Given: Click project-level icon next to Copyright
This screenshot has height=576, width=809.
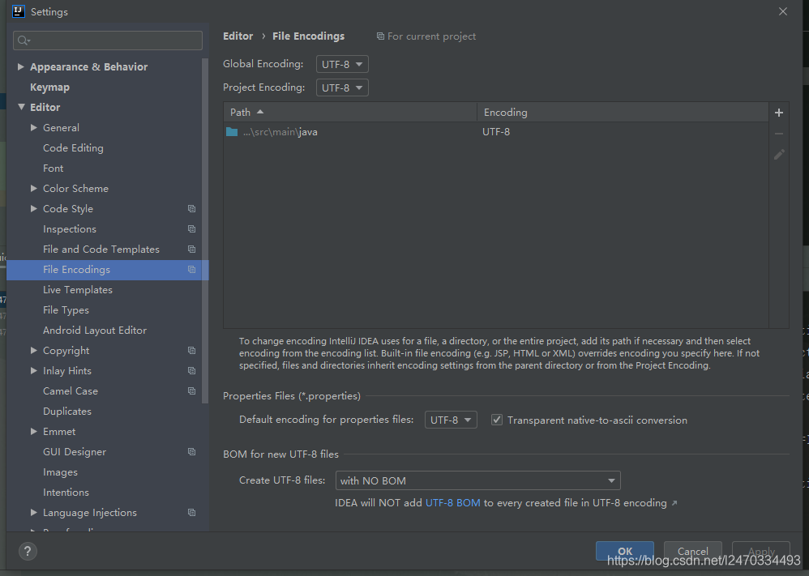Looking at the screenshot, I should [x=191, y=351].
